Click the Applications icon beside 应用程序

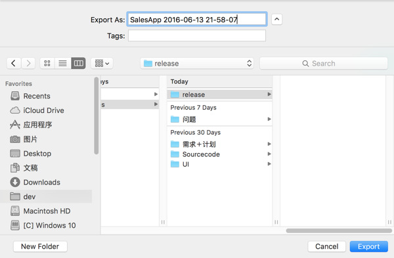coord(15,125)
